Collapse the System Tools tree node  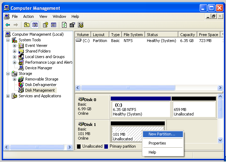click(8, 40)
